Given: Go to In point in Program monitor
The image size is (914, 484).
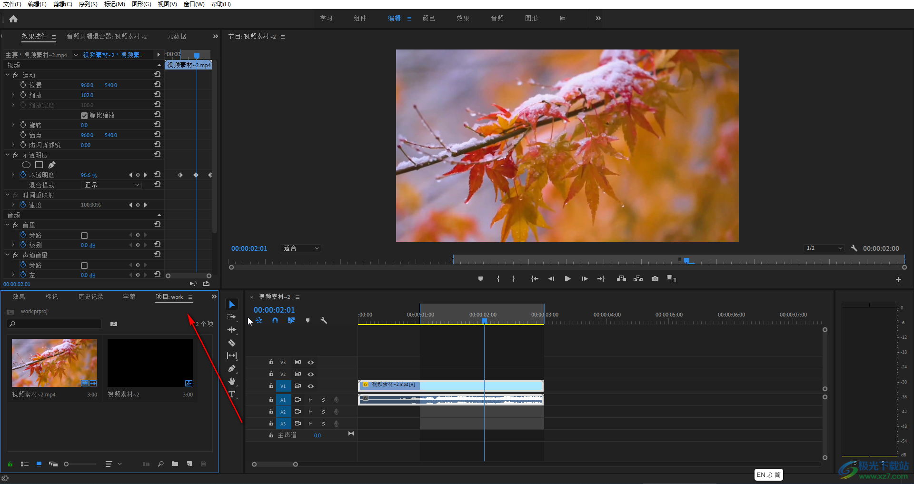Looking at the screenshot, I should [x=535, y=279].
